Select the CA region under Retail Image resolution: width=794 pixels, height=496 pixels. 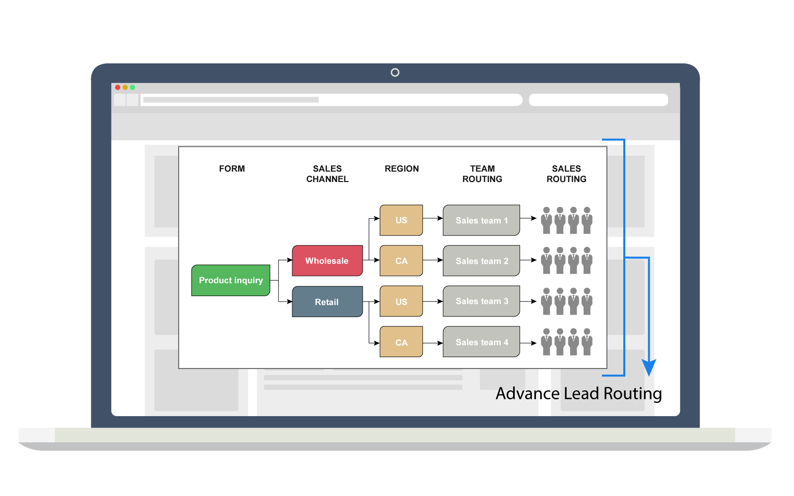[401, 342]
